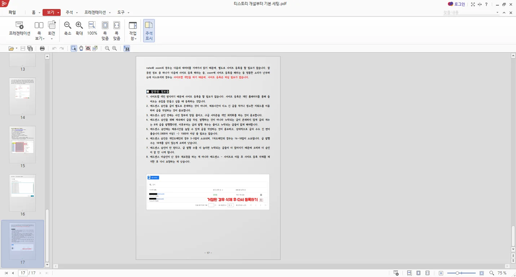Go to previous page in status bar
Screen dimensions: 516x277
(13, 273)
